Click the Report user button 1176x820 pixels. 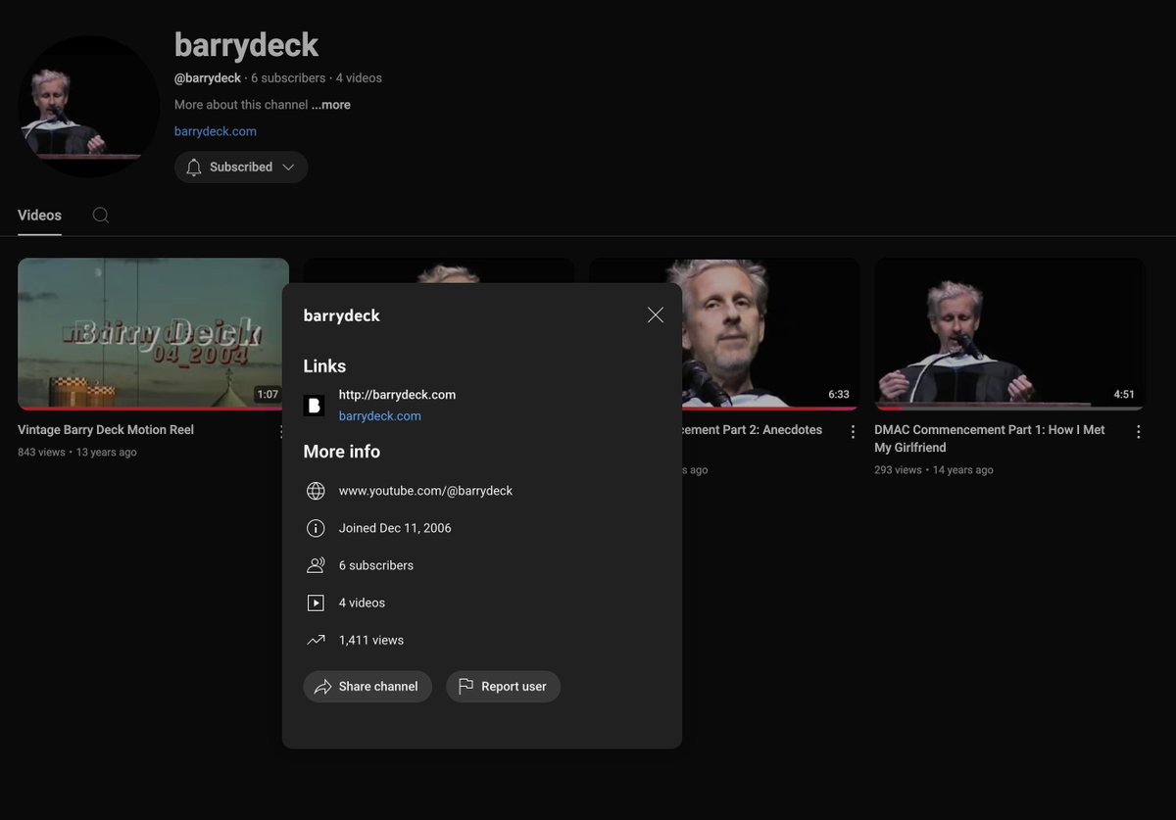pyautogui.click(x=503, y=687)
